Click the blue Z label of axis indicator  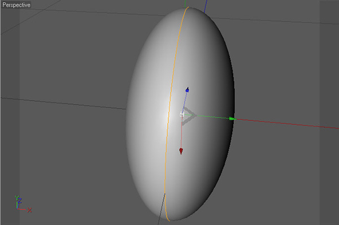[20, 200]
